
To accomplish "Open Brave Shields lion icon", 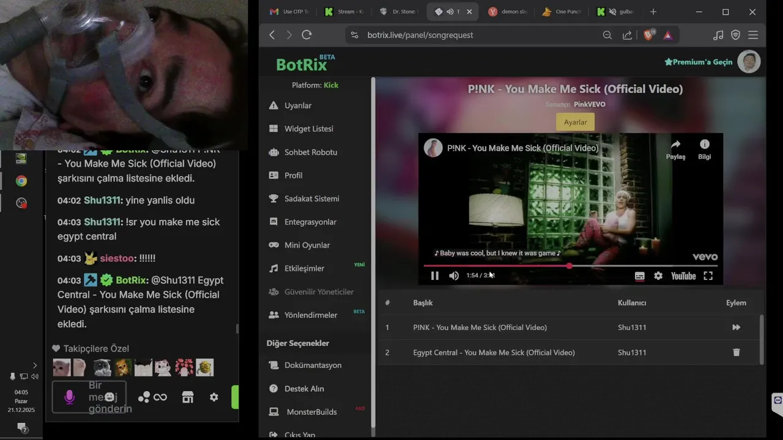I will [648, 35].
